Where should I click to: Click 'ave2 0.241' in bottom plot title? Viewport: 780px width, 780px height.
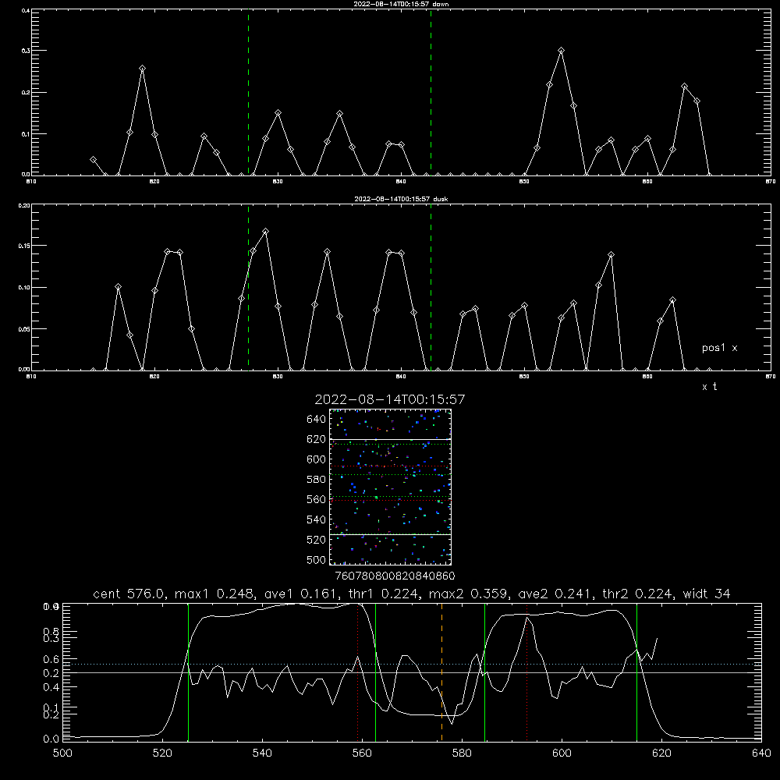(x=553, y=594)
